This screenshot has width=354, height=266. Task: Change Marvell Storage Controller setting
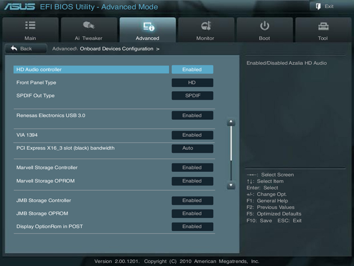click(193, 167)
